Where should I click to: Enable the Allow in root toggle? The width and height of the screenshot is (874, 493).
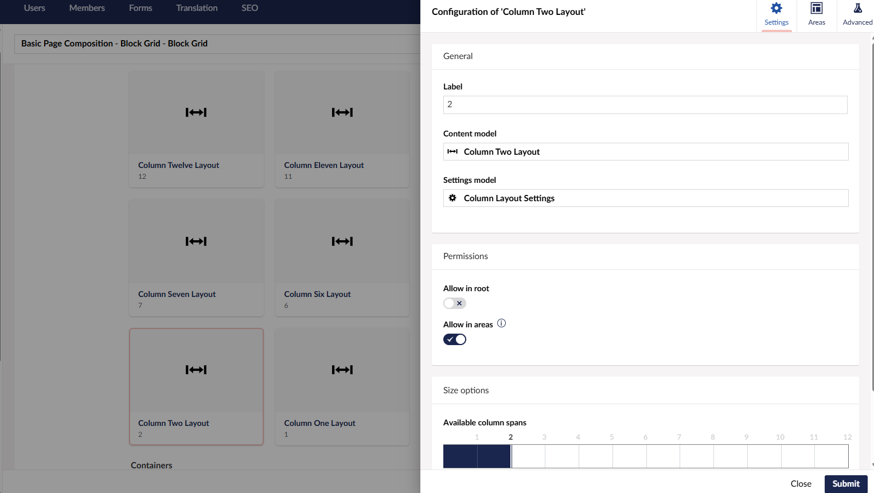point(455,303)
